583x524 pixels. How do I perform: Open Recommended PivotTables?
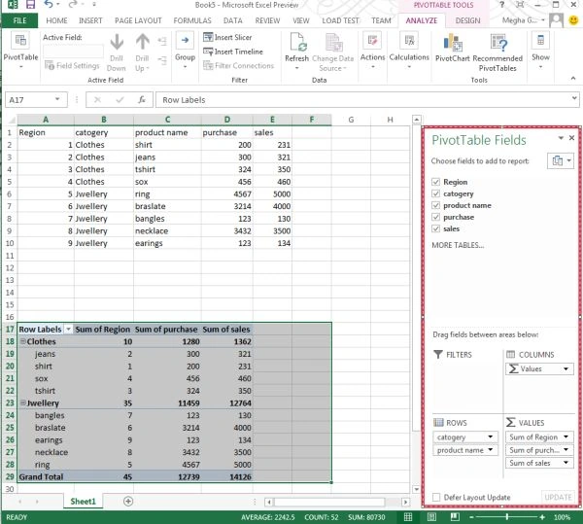[497, 52]
